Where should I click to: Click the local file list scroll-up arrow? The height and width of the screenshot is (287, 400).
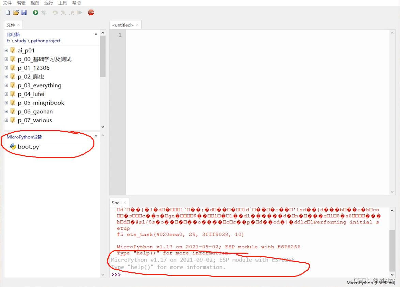pyautogui.click(x=103, y=33)
